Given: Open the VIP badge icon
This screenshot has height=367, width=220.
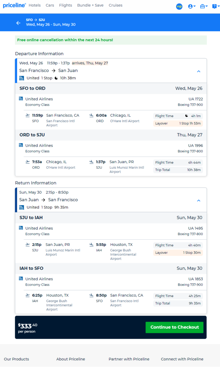Looking at the screenshot, I should [x=179, y=7].
